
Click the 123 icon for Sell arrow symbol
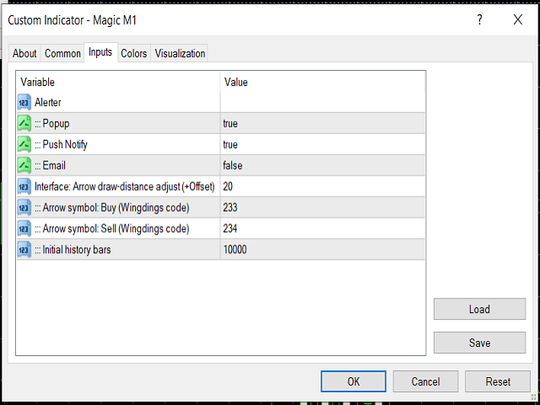(24, 229)
